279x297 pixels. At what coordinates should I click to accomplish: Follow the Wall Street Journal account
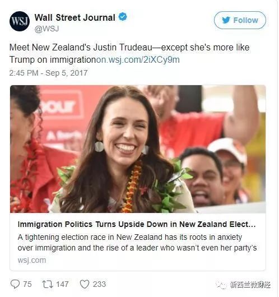tap(240, 20)
